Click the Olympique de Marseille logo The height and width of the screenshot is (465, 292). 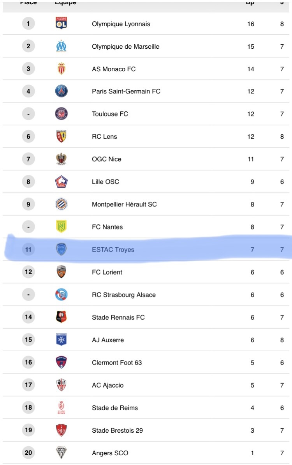[62, 46]
